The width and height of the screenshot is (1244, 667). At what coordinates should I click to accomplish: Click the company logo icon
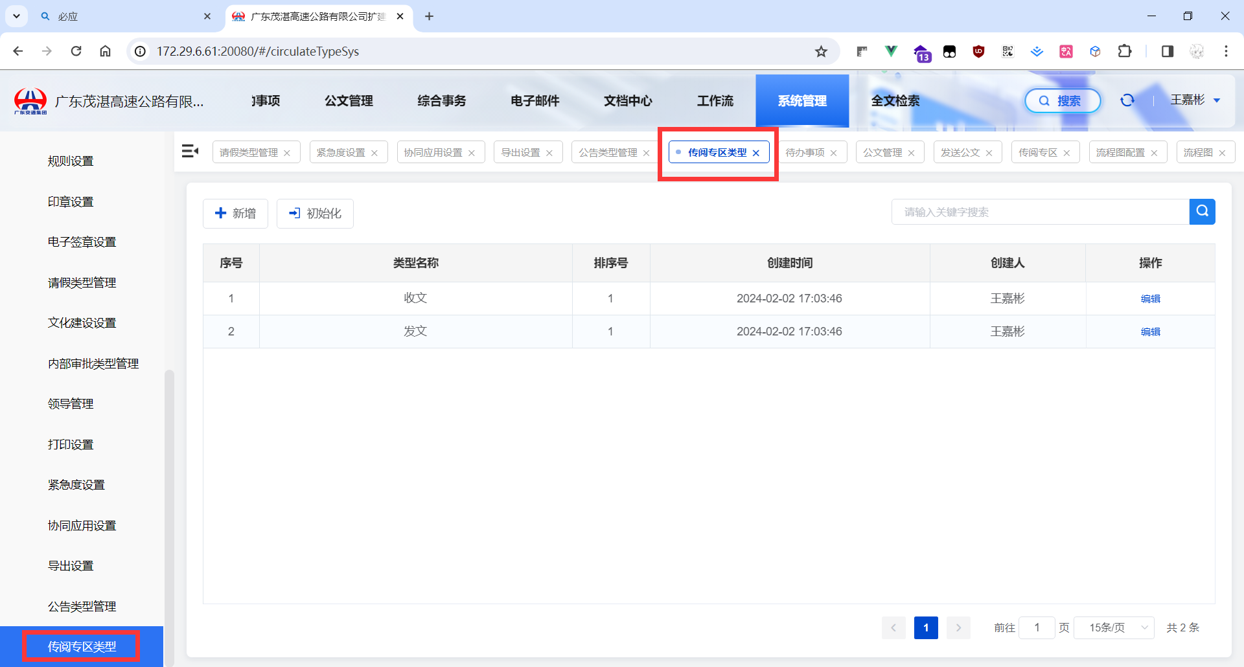click(30, 101)
